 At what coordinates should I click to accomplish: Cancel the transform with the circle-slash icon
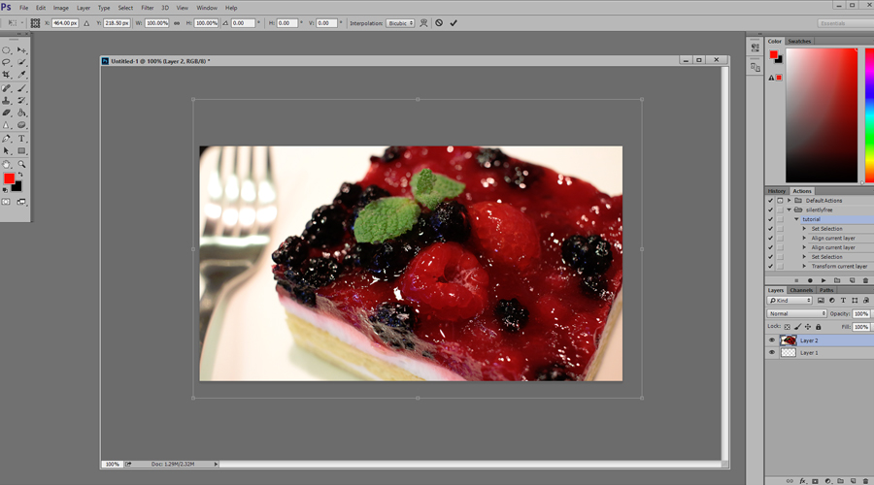point(439,22)
